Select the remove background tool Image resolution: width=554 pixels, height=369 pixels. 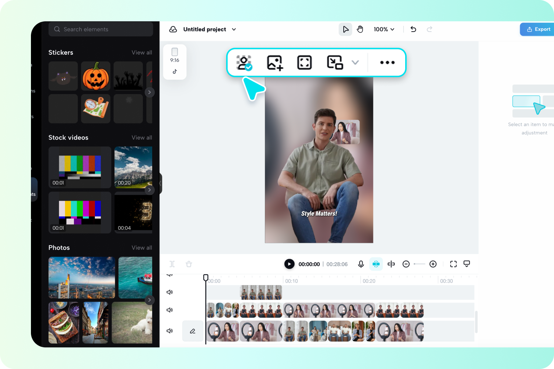pyautogui.click(x=244, y=62)
